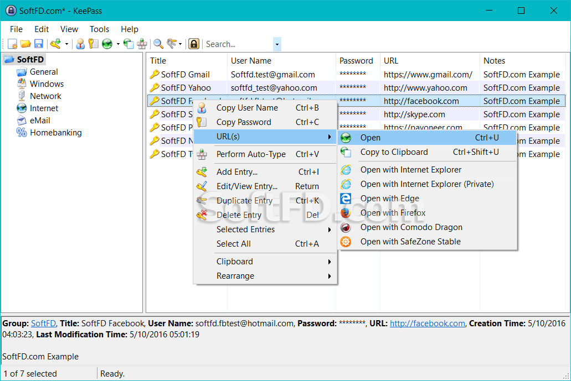Click the URL(s) context menu item
571x381 pixels.
click(x=265, y=137)
